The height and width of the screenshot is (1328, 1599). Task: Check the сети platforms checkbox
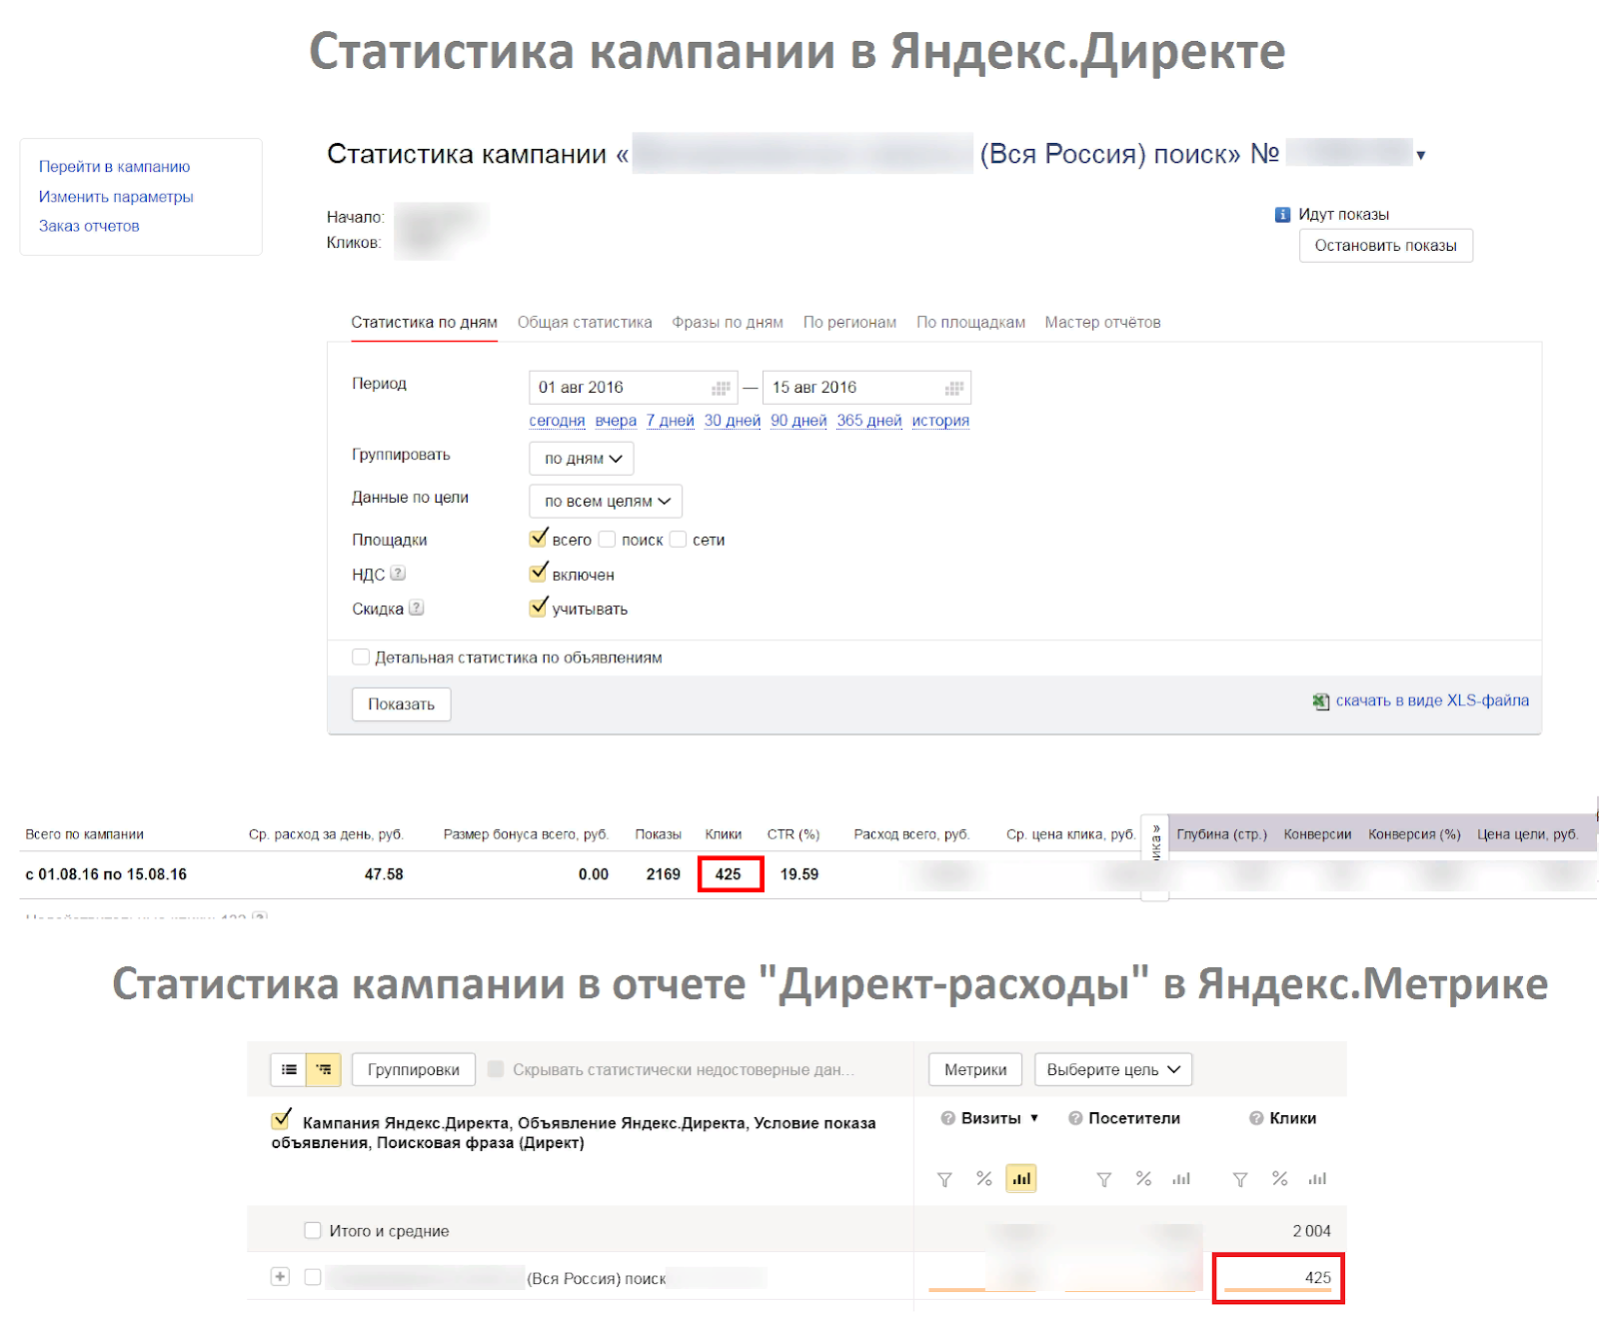click(678, 540)
